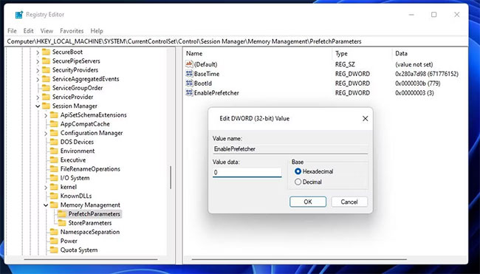Expand the SecurePipeServers tree node
Screen dimensions: 480x274
38,61
